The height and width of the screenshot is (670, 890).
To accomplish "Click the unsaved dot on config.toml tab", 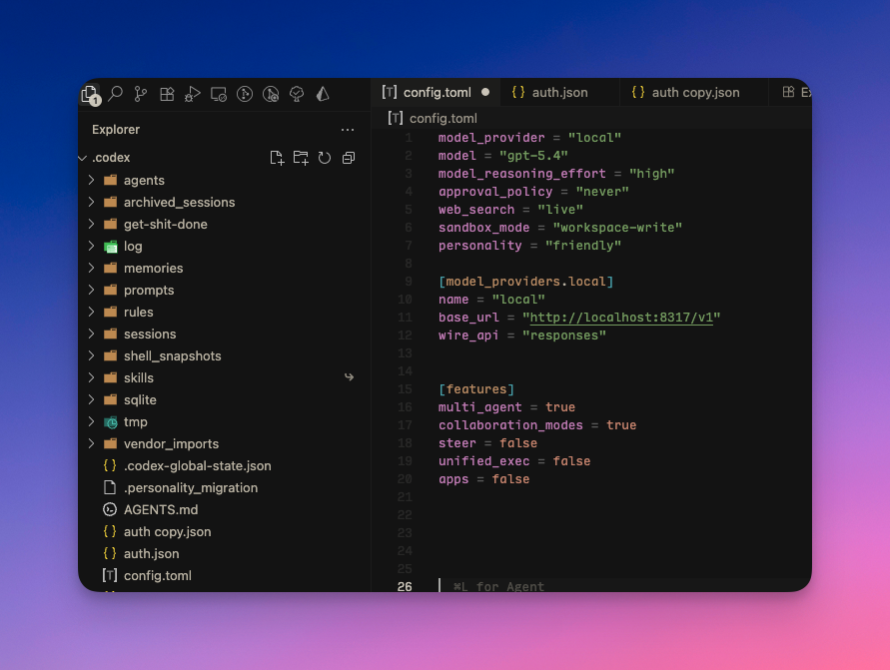I will click(485, 92).
